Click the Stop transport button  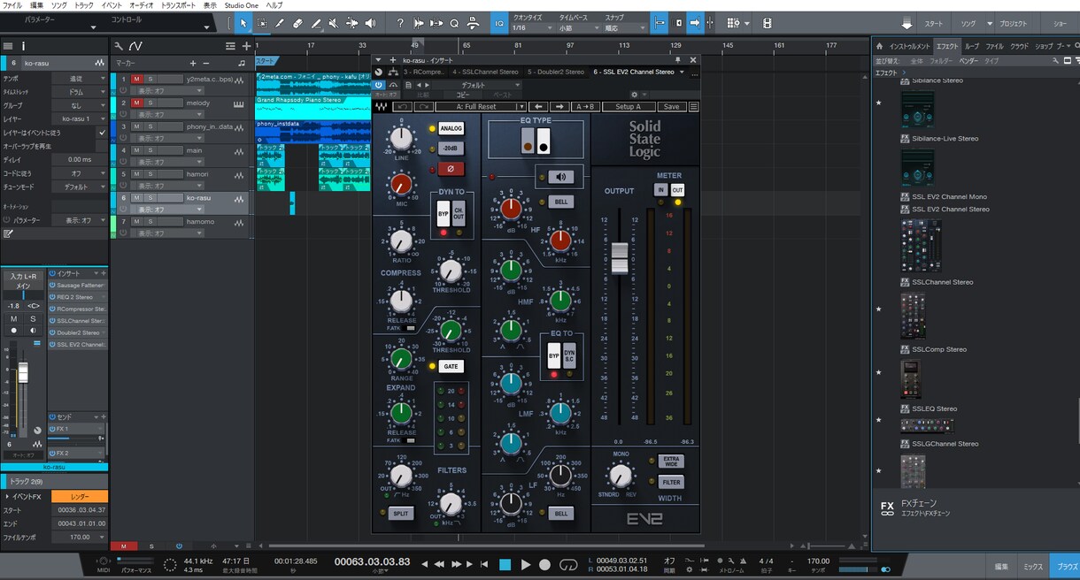click(x=505, y=564)
